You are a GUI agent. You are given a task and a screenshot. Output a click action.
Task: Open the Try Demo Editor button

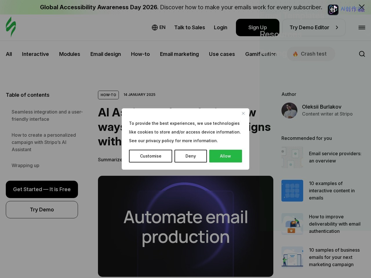(x=314, y=28)
